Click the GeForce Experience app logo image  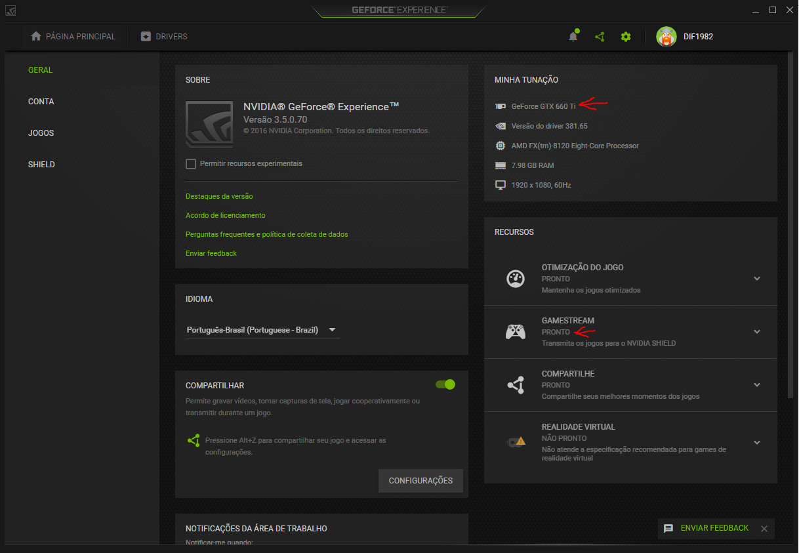(x=209, y=124)
